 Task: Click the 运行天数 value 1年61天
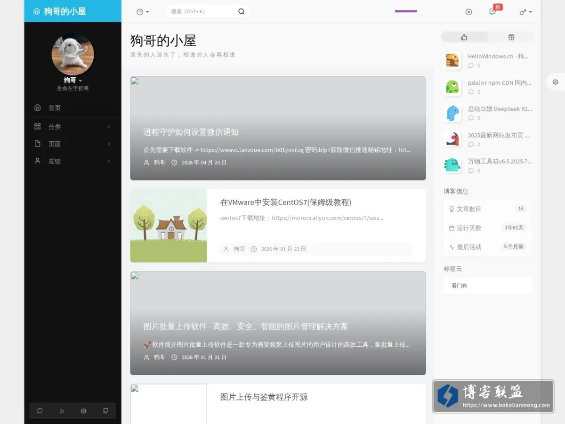point(514,228)
